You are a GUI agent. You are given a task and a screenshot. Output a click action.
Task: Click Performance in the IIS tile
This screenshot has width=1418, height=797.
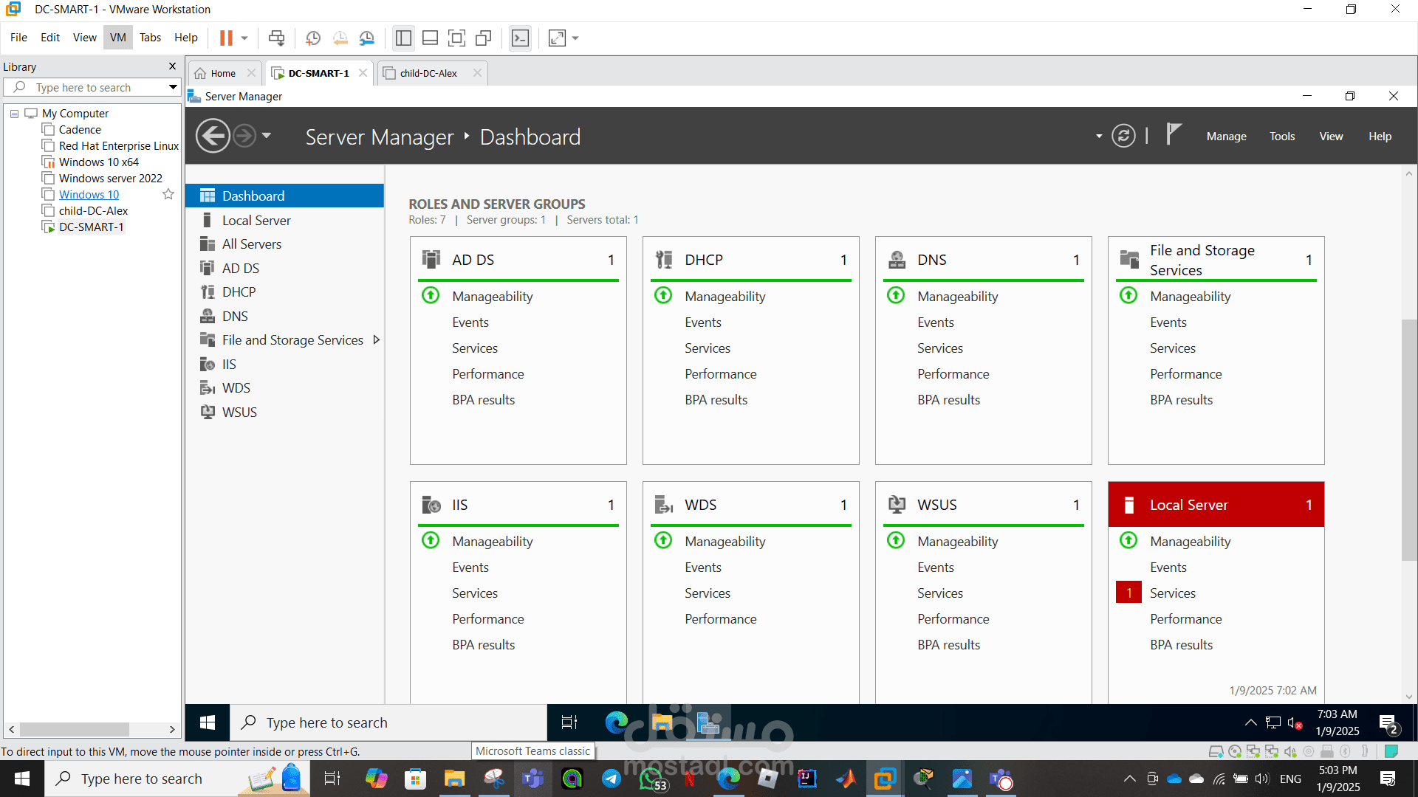pyautogui.click(x=488, y=618)
